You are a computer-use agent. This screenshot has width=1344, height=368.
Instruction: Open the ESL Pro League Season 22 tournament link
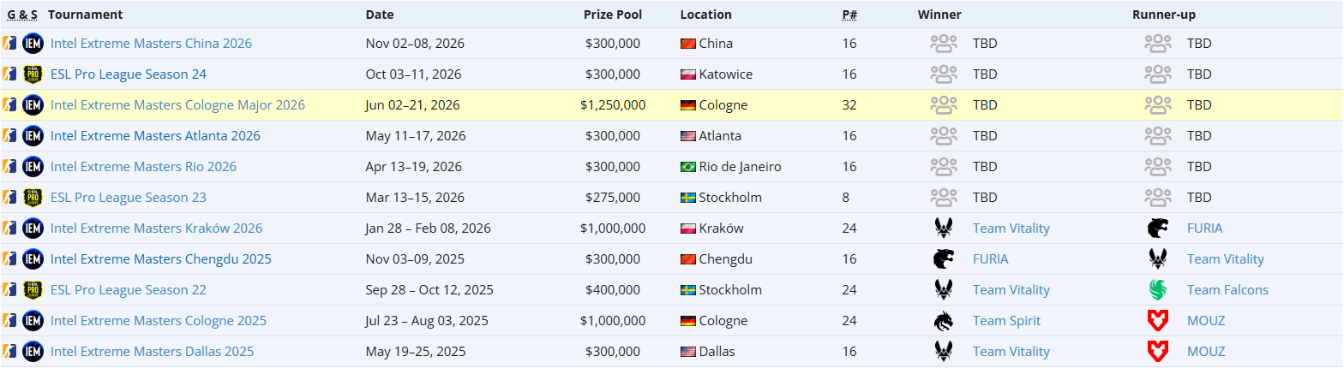coord(129,290)
